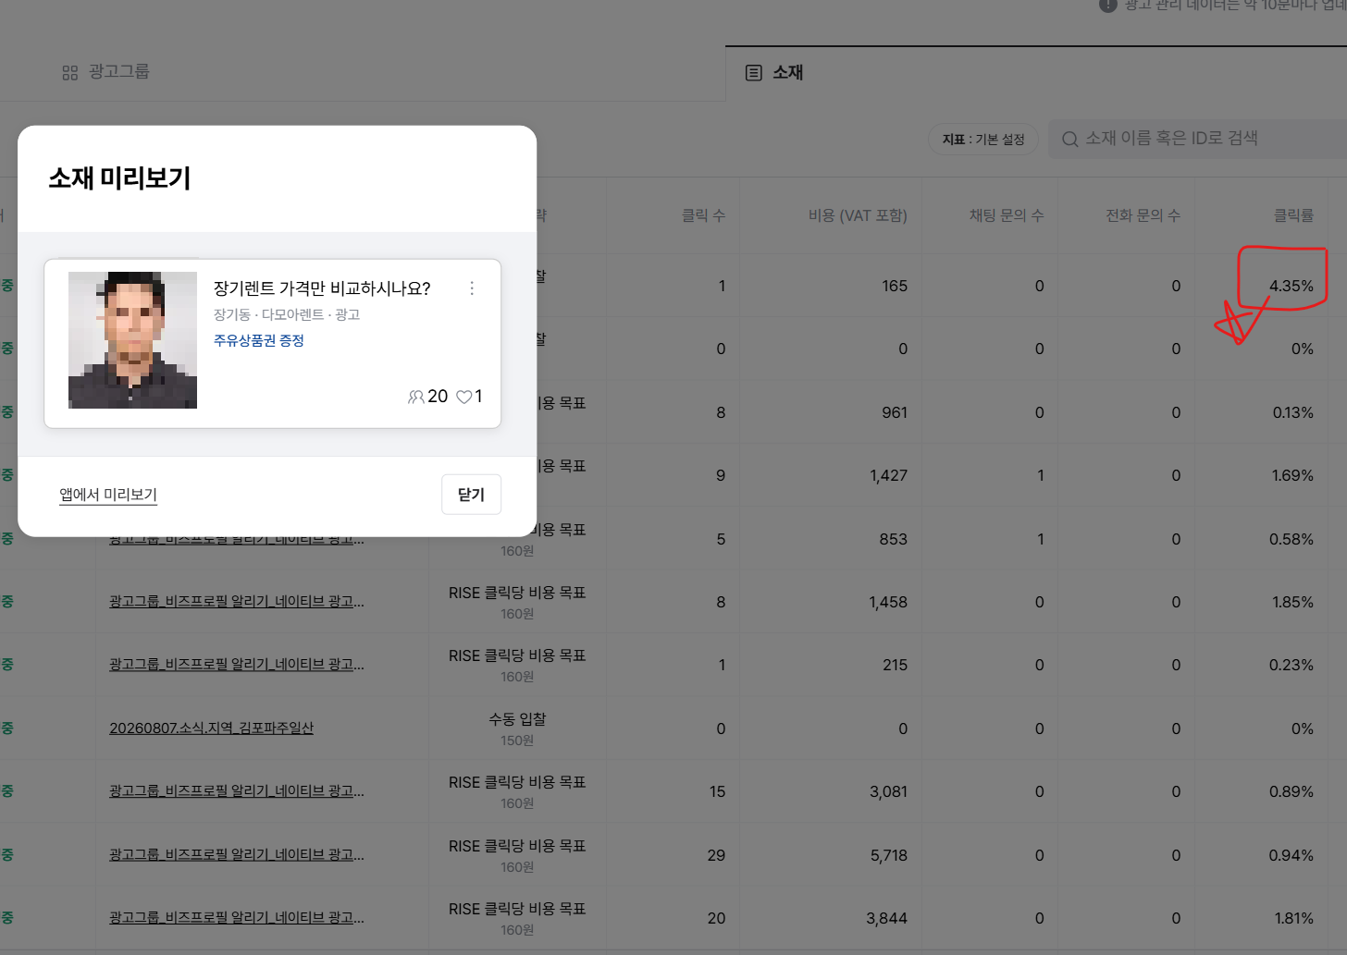Click the 0.89% click rate cell
1347x955 pixels.
1291,791
